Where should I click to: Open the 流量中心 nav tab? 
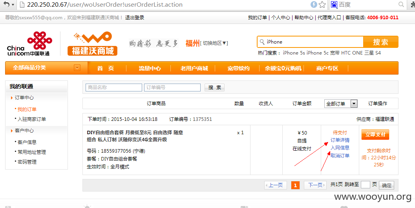pos(150,68)
